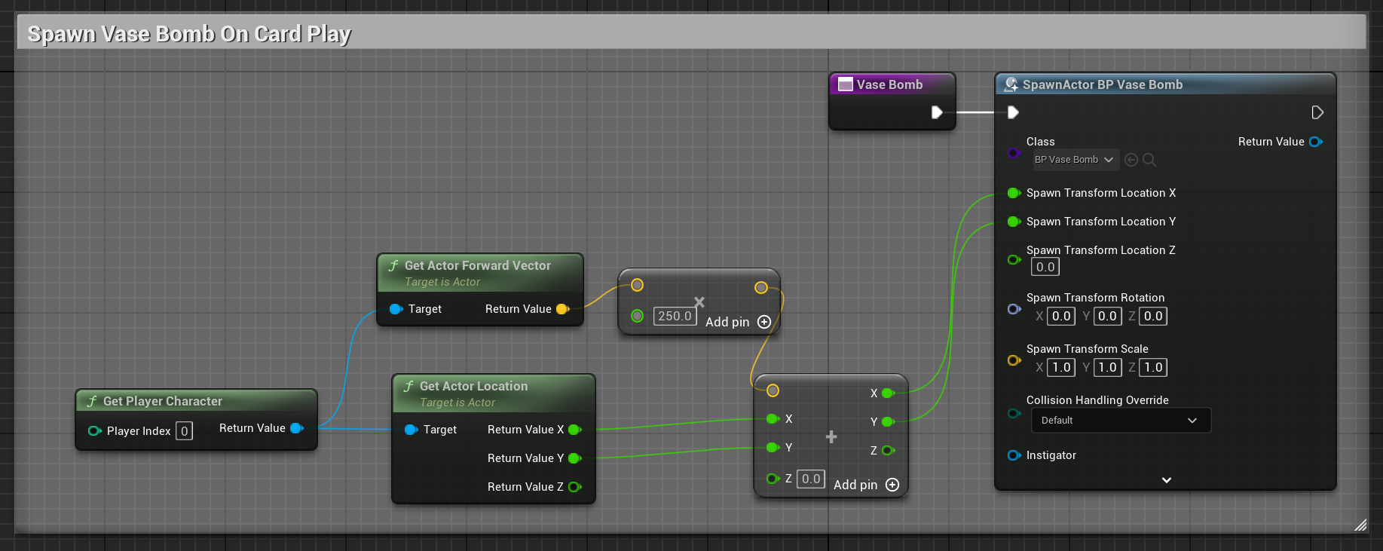Select the Vase Bomb event node title

(889, 85)
